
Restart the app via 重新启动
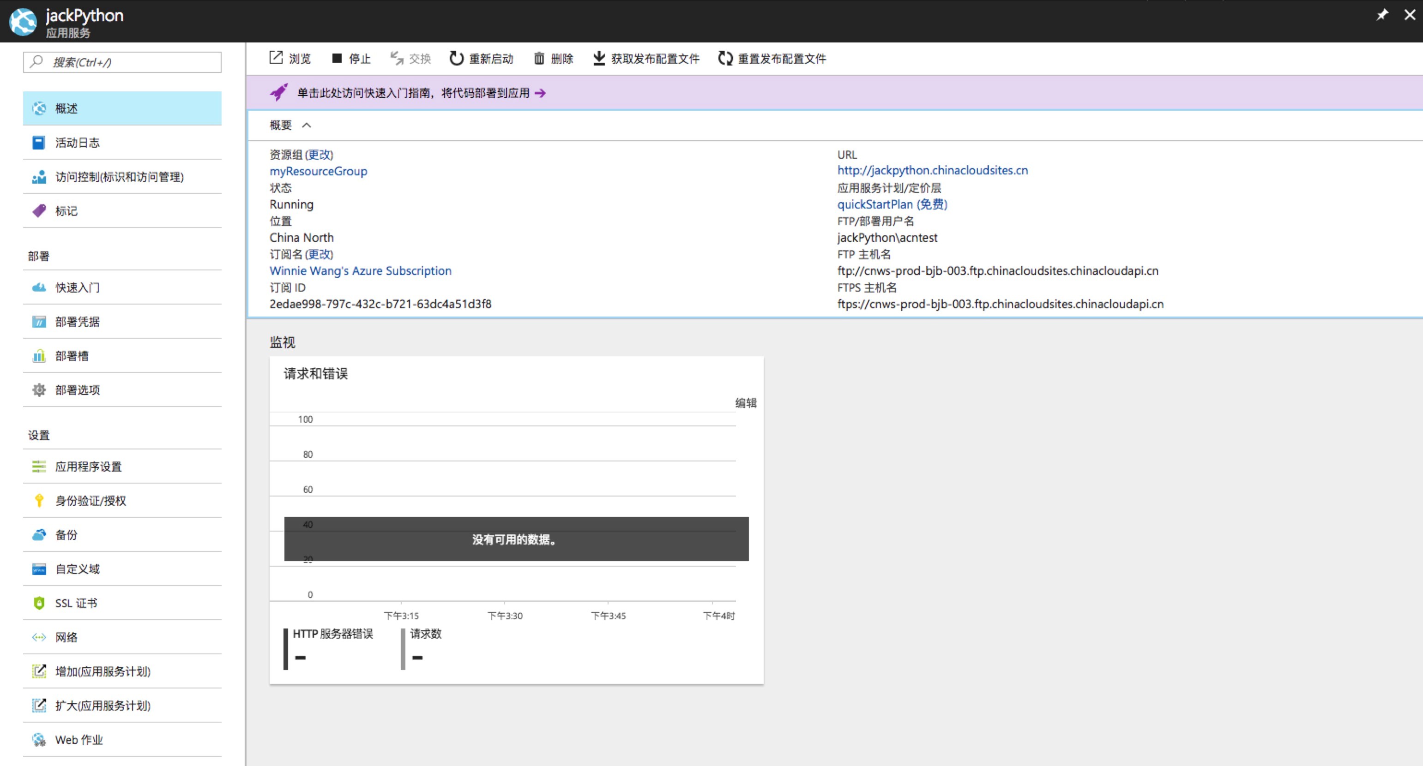[481, 59]
